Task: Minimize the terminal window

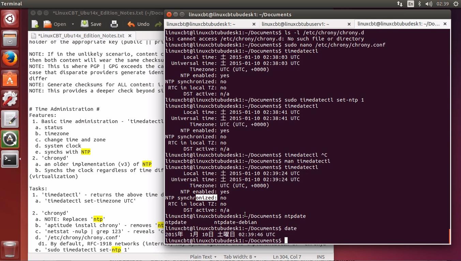Action: tap(176, 14)
